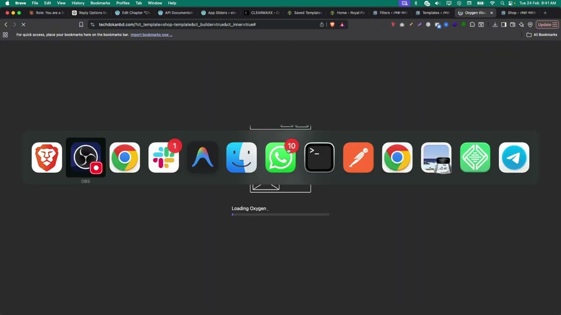Screen dimensions: 561x315
Task: Open the Bluetooth icon in the menu bar
Action: pyautogui.click(x=415, y=3)
